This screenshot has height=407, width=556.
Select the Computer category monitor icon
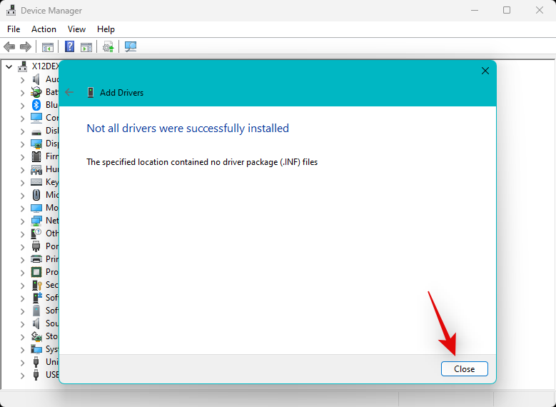pyautogui.click(x=36, y=117)
